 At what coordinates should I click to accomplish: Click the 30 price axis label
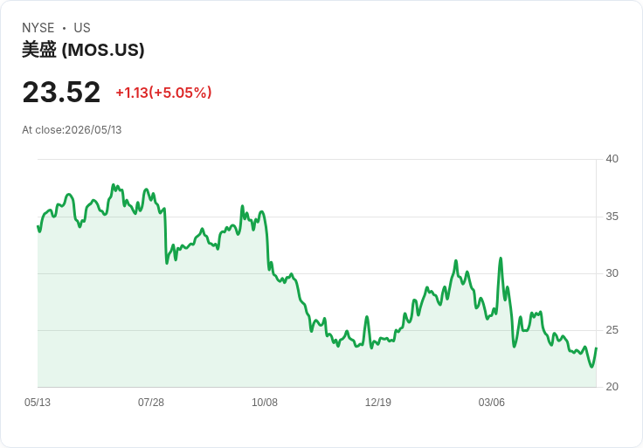click(612, 273)
